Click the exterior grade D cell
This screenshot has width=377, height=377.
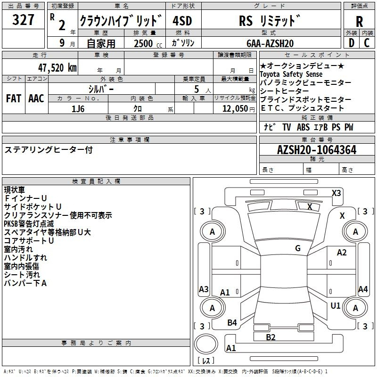[351, 43]
